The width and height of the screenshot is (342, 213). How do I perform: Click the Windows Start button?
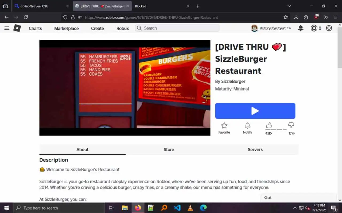click(x=6, y=208)
